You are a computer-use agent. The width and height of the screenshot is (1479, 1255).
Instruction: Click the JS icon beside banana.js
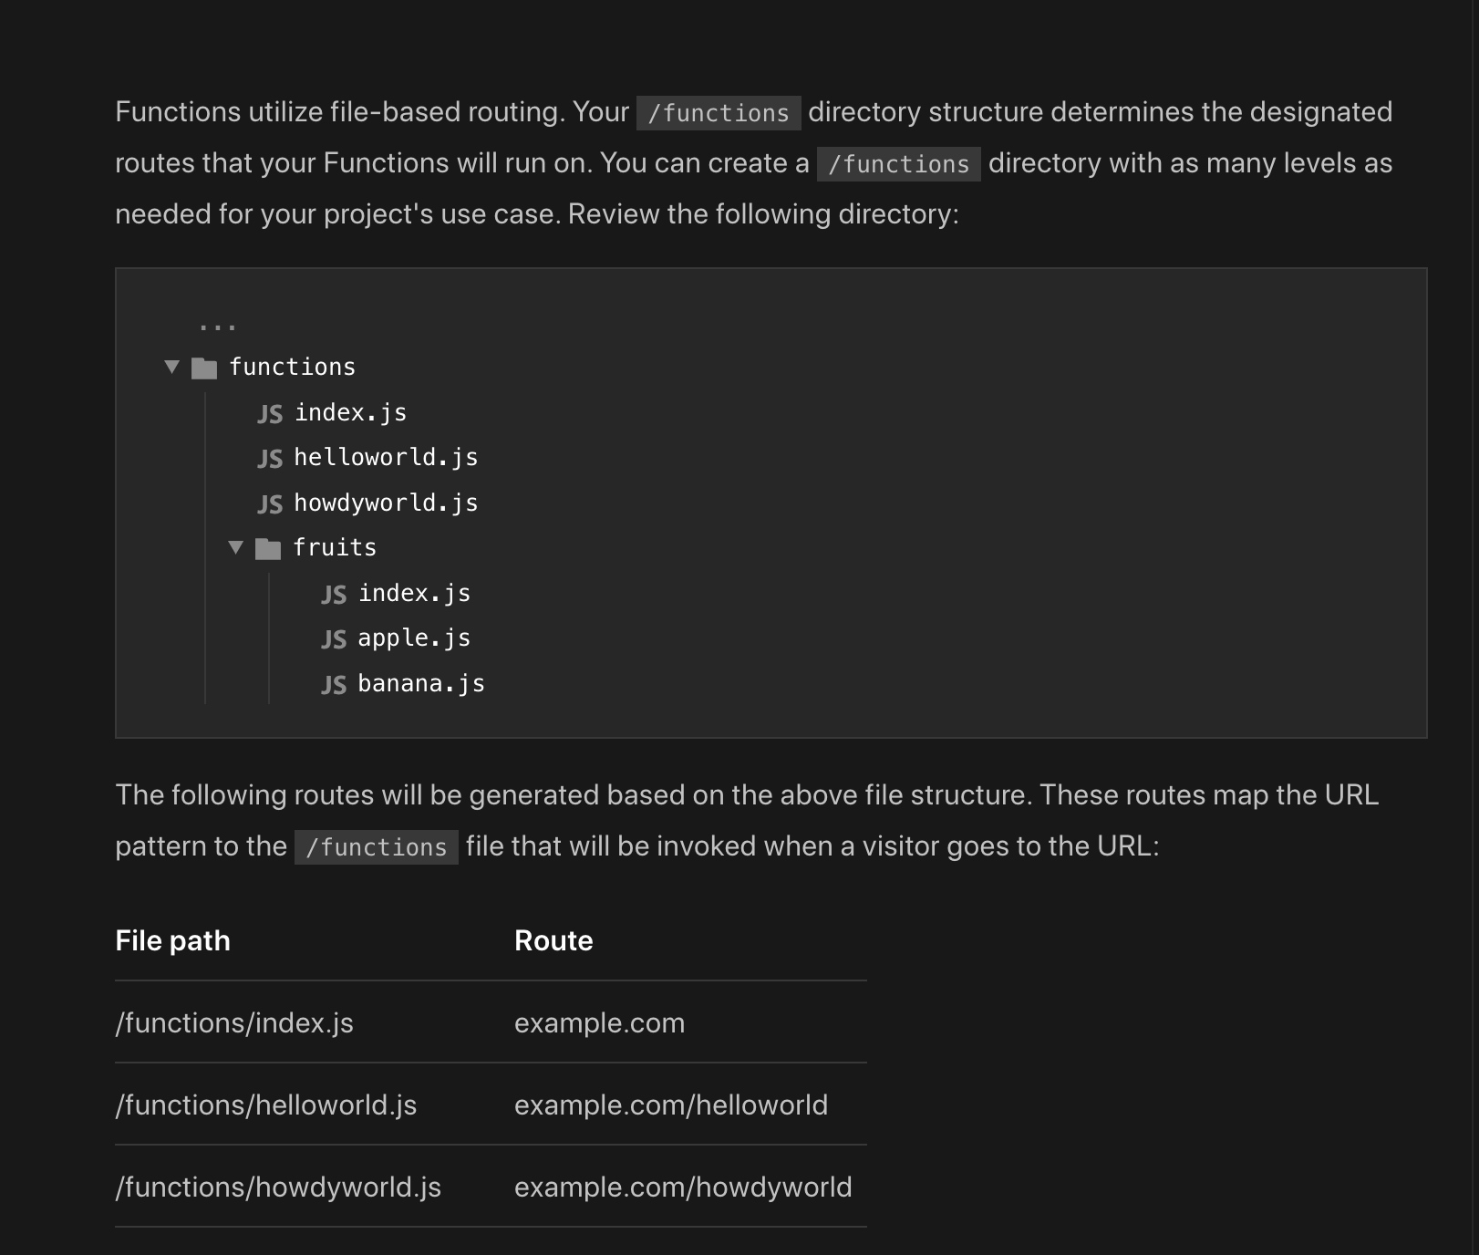pos(334,685)
